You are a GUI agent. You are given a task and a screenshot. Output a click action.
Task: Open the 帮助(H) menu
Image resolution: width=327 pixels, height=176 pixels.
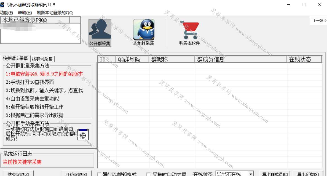tap(25, 13)
